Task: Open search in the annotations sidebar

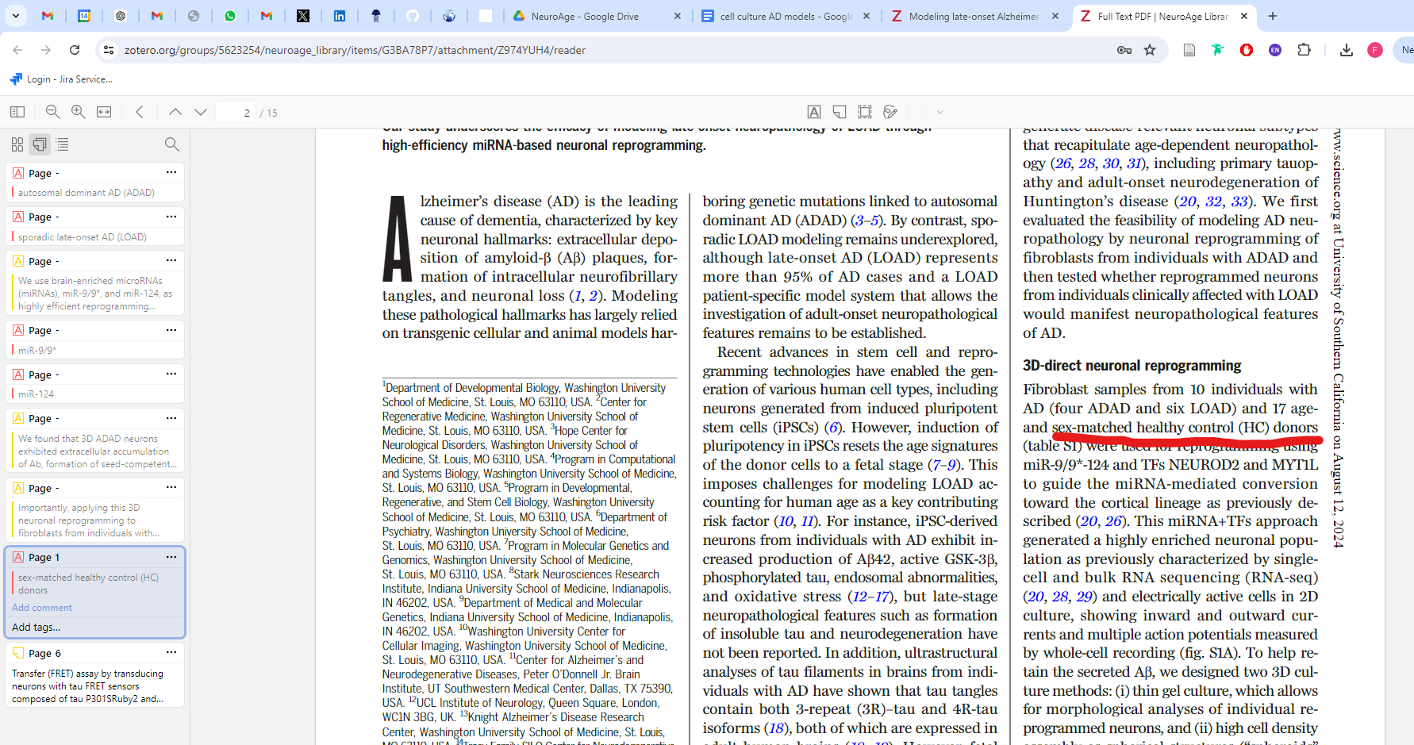Action: click(x=171, y=144)
